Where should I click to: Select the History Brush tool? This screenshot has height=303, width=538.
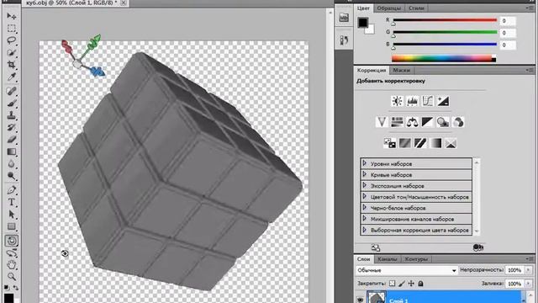point(11,127)
